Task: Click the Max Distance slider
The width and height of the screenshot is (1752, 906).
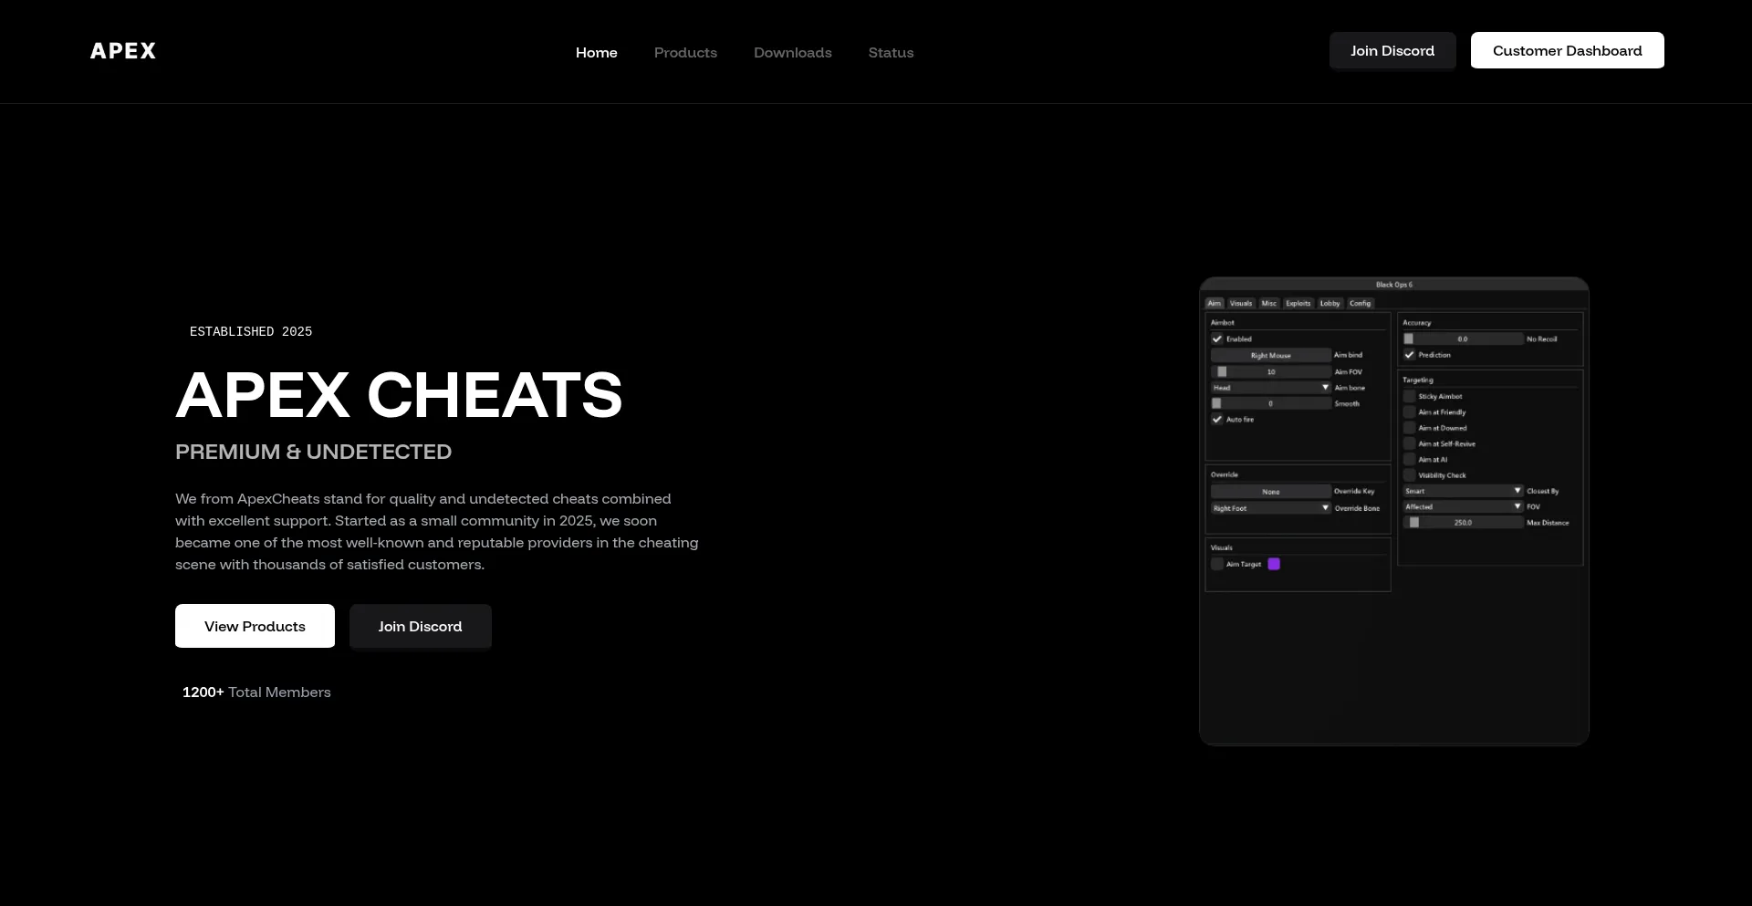Action: click(x=1463, y=523)
